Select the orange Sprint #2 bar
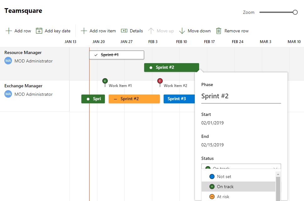304x201 pixels. tap(134, 99)
